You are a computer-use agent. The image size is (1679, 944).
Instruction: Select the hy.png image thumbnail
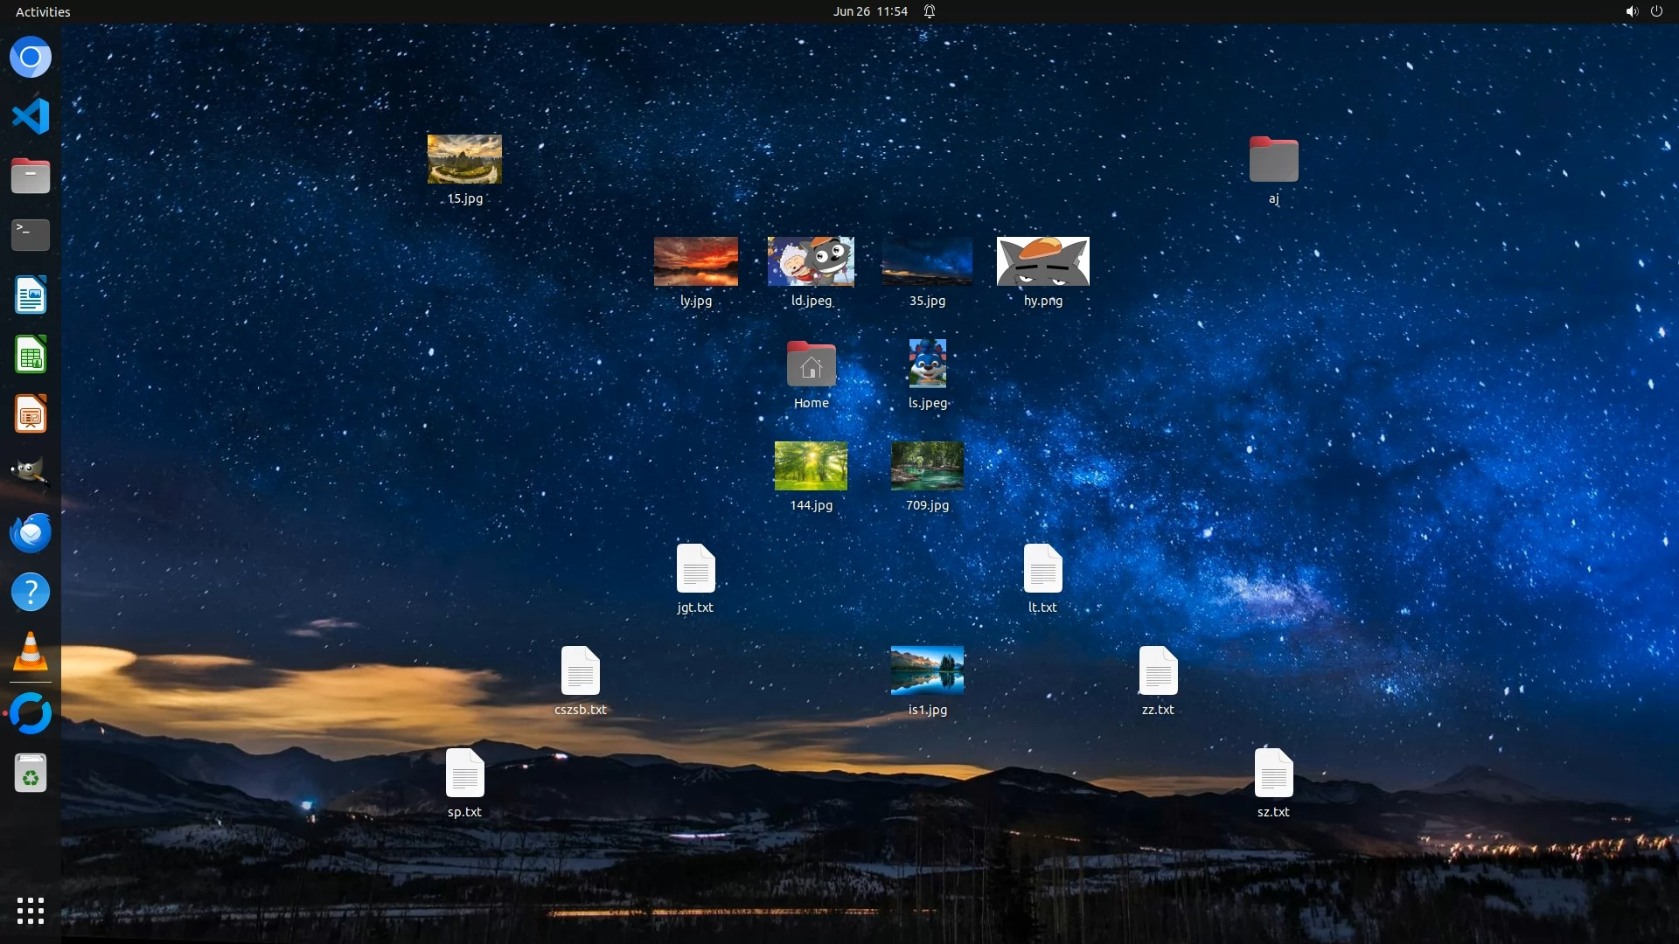click(x=1042, y=261)
